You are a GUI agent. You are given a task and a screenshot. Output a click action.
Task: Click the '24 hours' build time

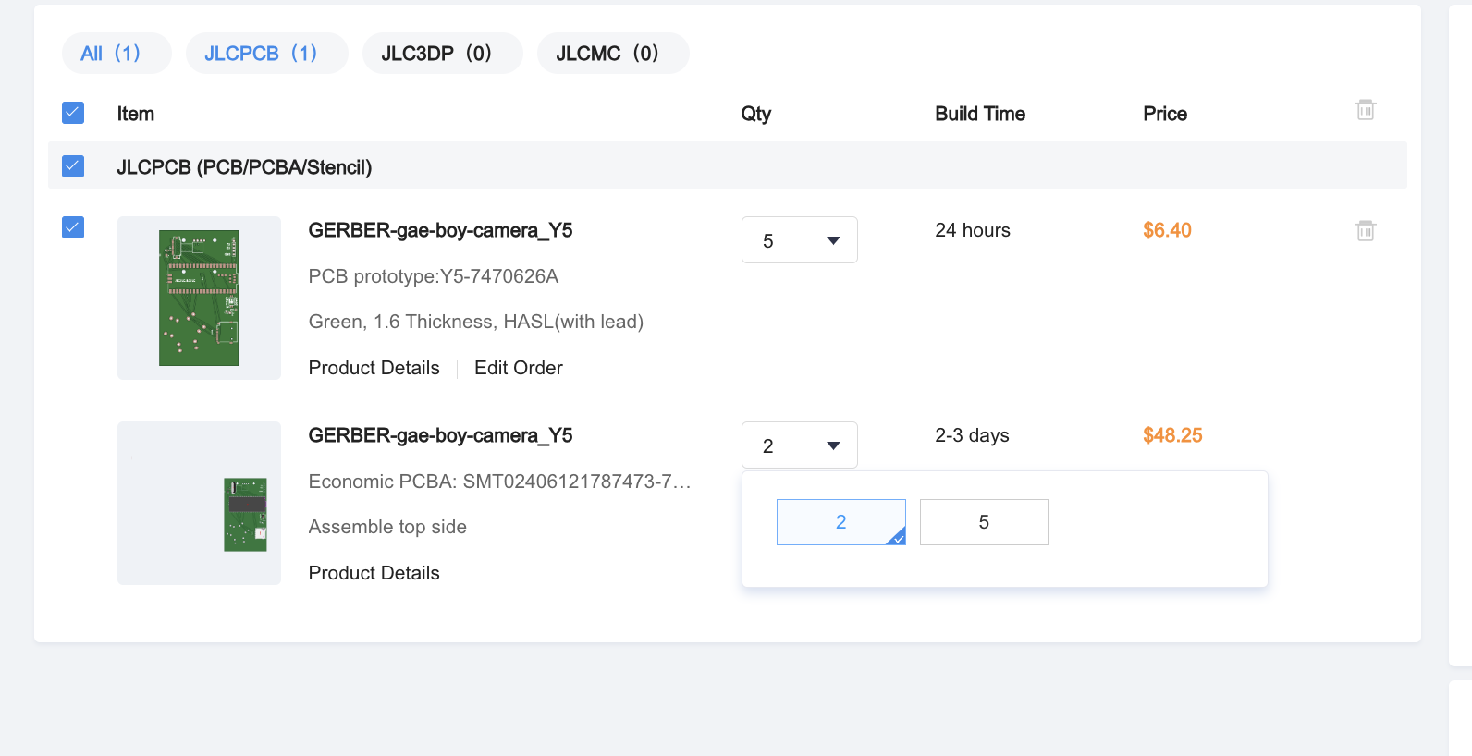(973, 230)
